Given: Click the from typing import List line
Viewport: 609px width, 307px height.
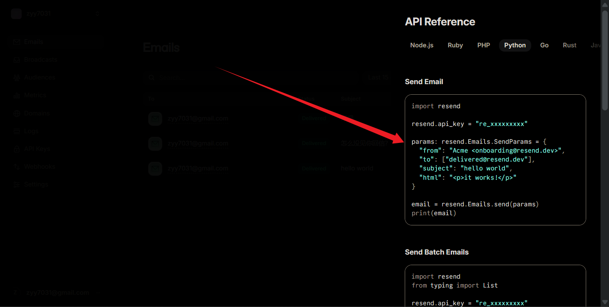Looking at the screenshot, I should (x=455, y=285).
